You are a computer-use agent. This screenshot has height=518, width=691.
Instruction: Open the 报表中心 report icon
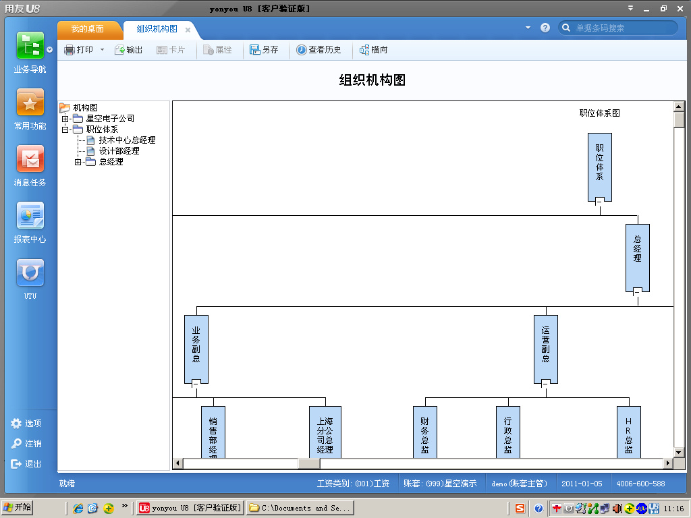30,215
